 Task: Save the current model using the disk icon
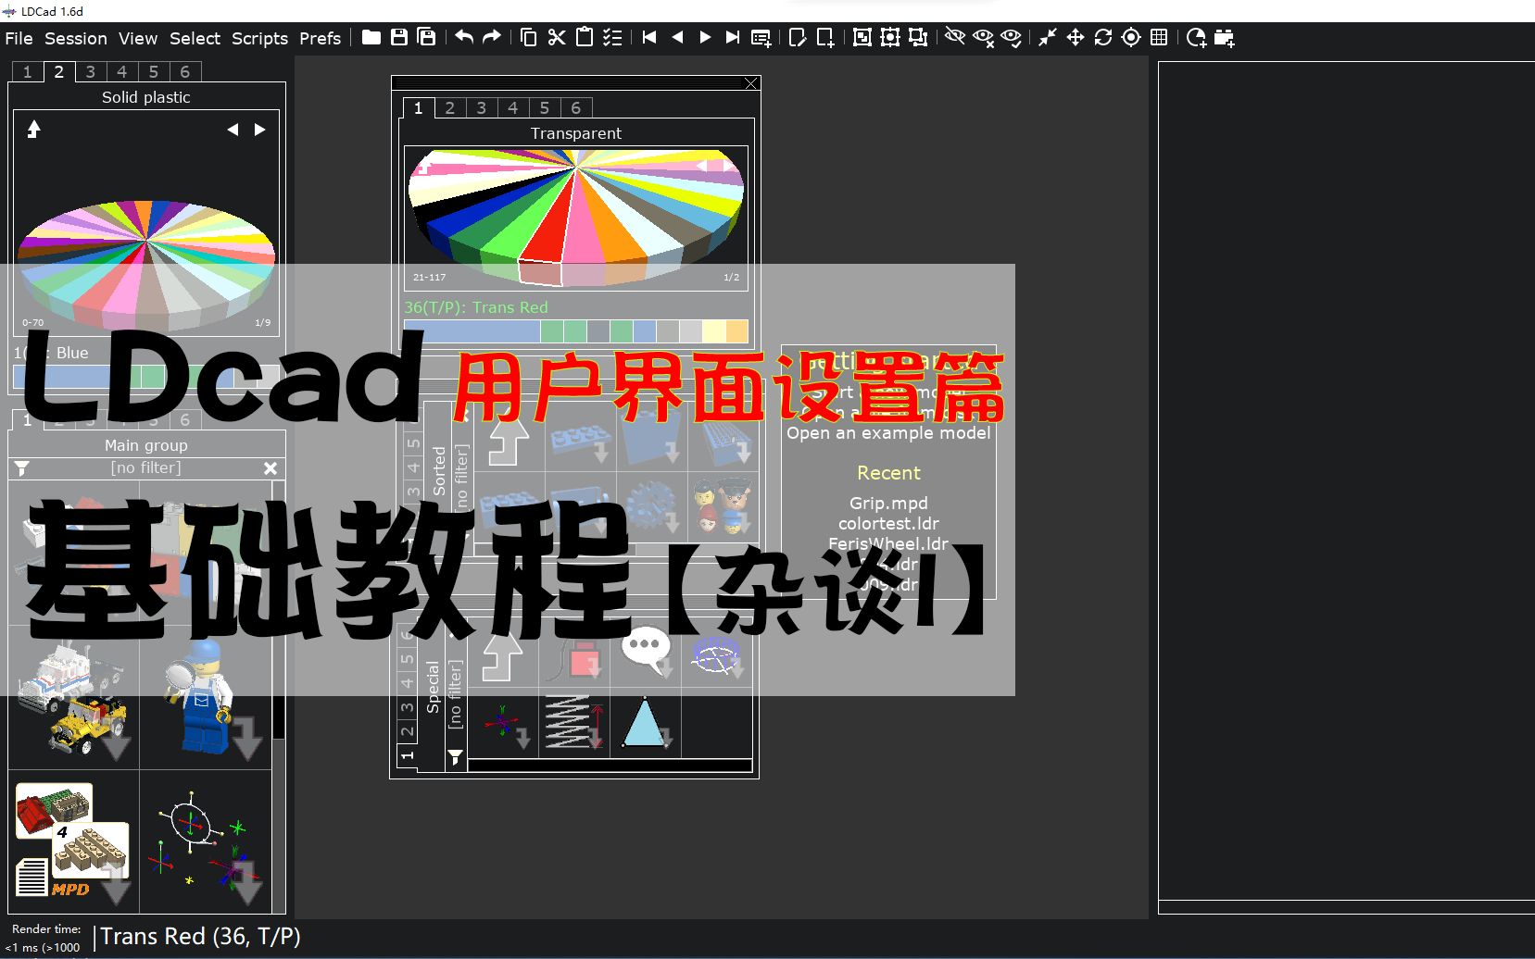pyautogui.click(x=399, y=37)
